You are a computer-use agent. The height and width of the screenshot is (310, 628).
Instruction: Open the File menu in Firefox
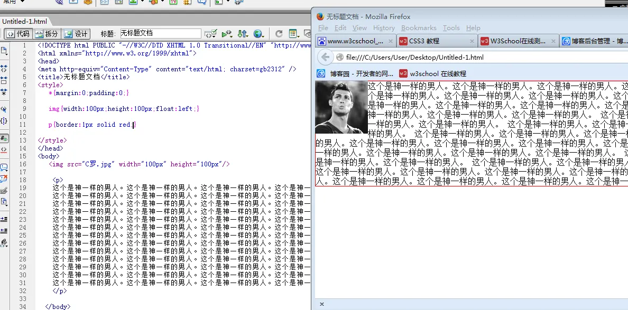(323, 27)
